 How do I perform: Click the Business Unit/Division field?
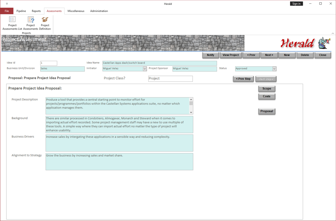62,69
